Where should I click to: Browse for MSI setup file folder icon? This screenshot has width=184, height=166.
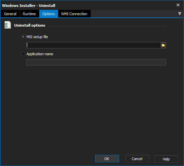coord(163,45)
